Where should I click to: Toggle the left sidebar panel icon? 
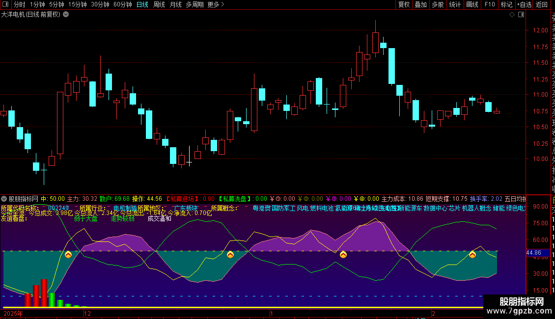tap(5, 4)
